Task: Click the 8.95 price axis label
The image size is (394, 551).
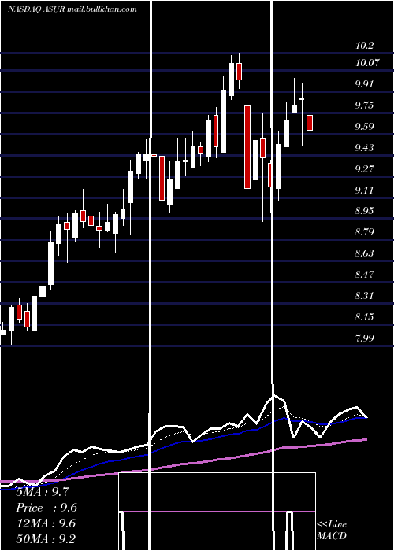Action: pos(364,211)
